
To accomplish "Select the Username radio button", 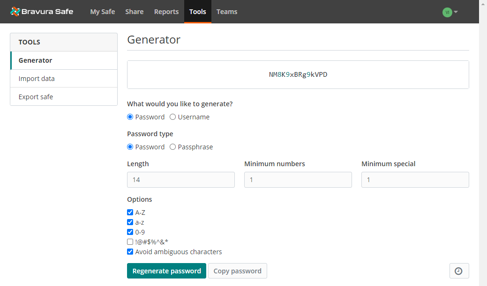I will [173, 117].
